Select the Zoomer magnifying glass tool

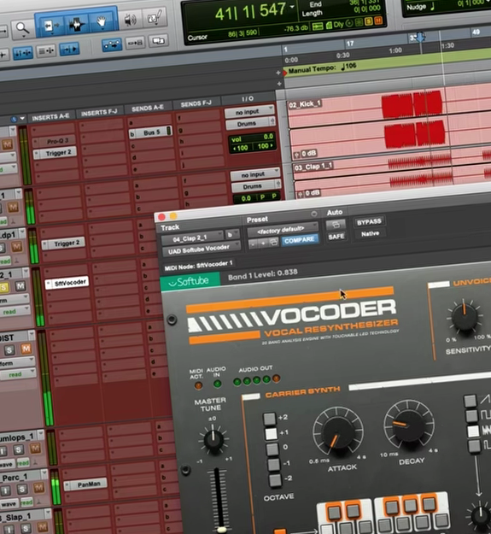pyautogui.click(x=22, y=28)
